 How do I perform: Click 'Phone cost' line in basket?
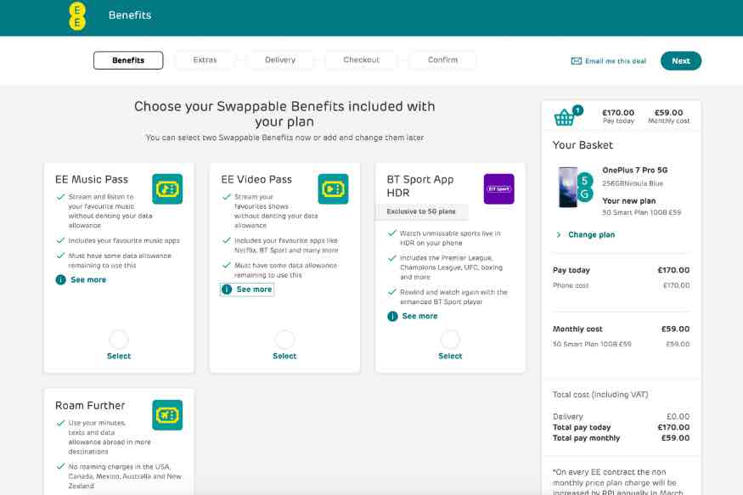coord(621,285)
